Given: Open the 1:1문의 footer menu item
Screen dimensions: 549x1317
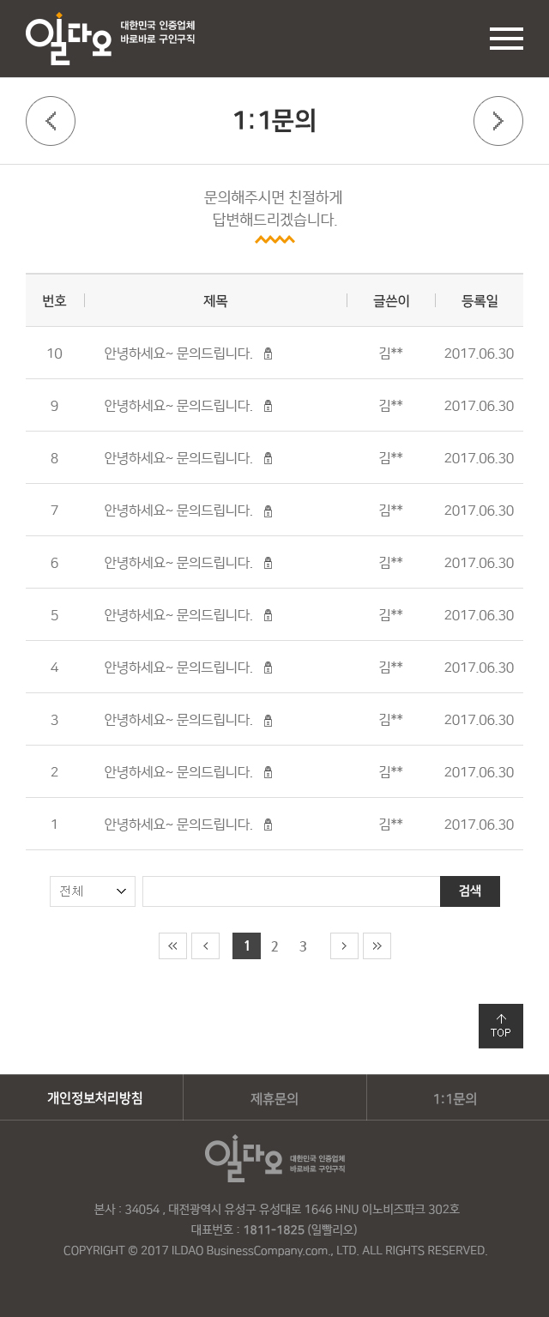Looking at the screenshot, I should pyautogui.click(x=457, y=1097).
